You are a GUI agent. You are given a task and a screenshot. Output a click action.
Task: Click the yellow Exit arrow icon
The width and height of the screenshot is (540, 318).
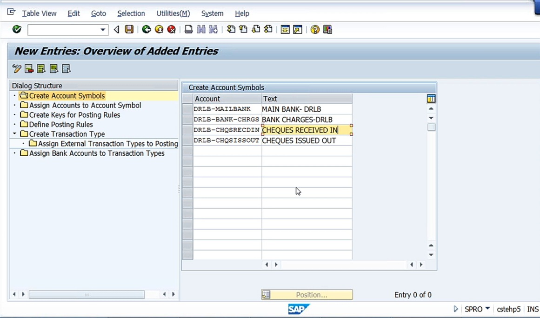tap(159, 29)
